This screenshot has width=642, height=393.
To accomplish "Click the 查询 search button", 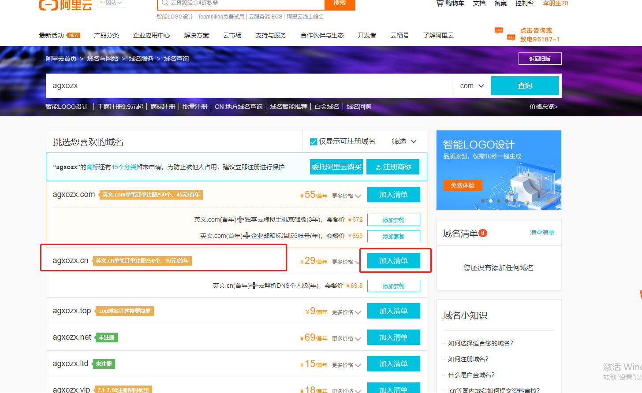I will (x=525, y=85).
